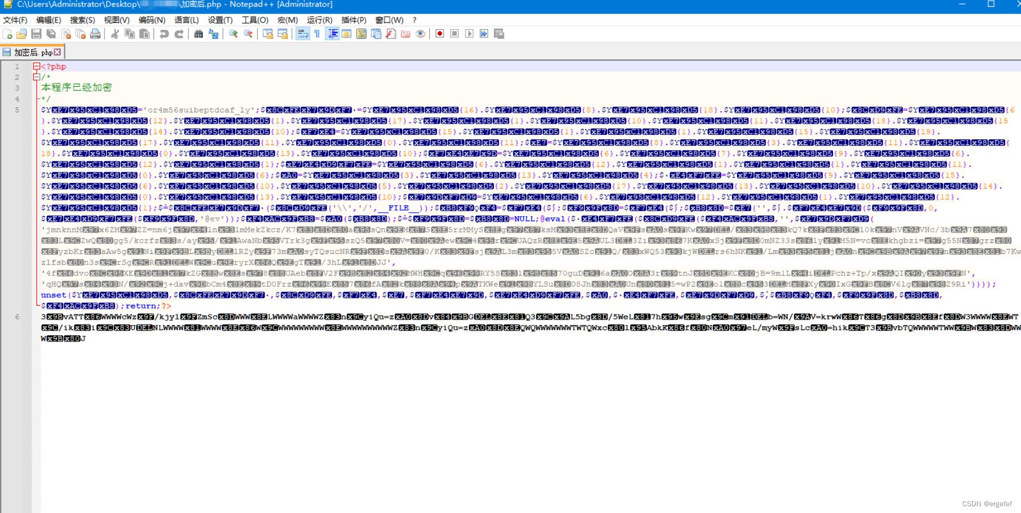Collapse the comment block fold on line 2
Screen dimensions: 1021x513
click(36, 77)
